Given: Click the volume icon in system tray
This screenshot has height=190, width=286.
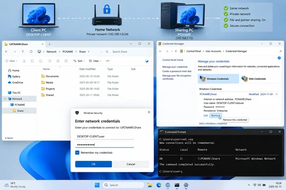Looking at the screenshot, I should [x=259, y=185].
